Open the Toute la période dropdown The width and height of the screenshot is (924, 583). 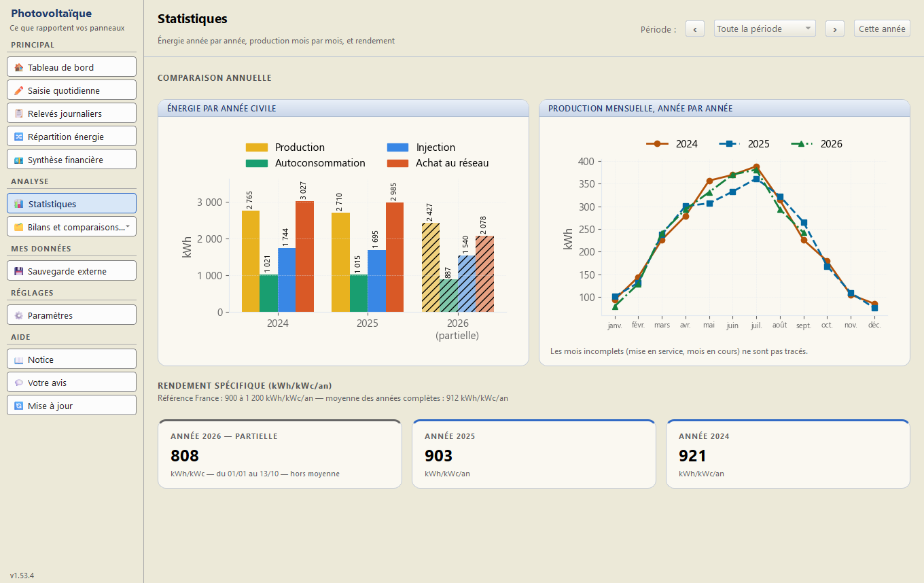[x=765, y=29]
